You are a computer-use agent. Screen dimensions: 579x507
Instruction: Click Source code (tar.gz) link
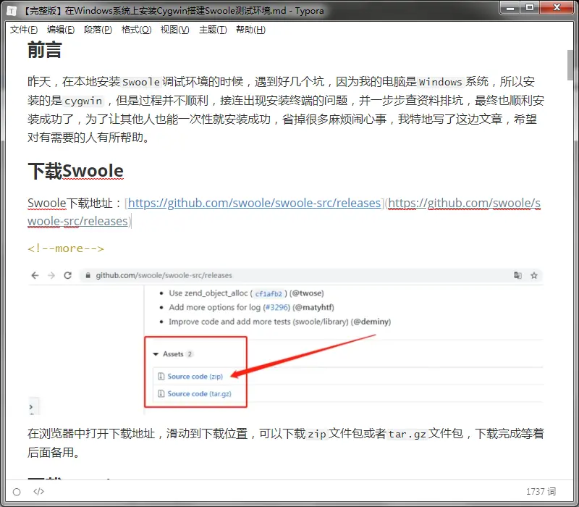[x=200, y=393]
